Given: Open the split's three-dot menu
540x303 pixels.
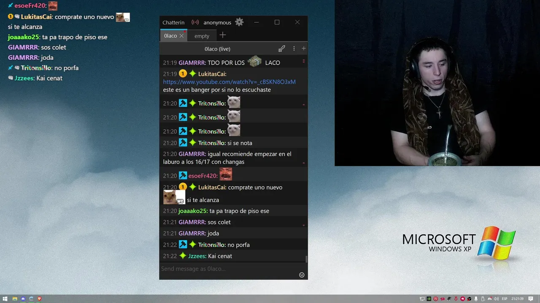Looking at the screenshot, I should (x=294, y=49).
